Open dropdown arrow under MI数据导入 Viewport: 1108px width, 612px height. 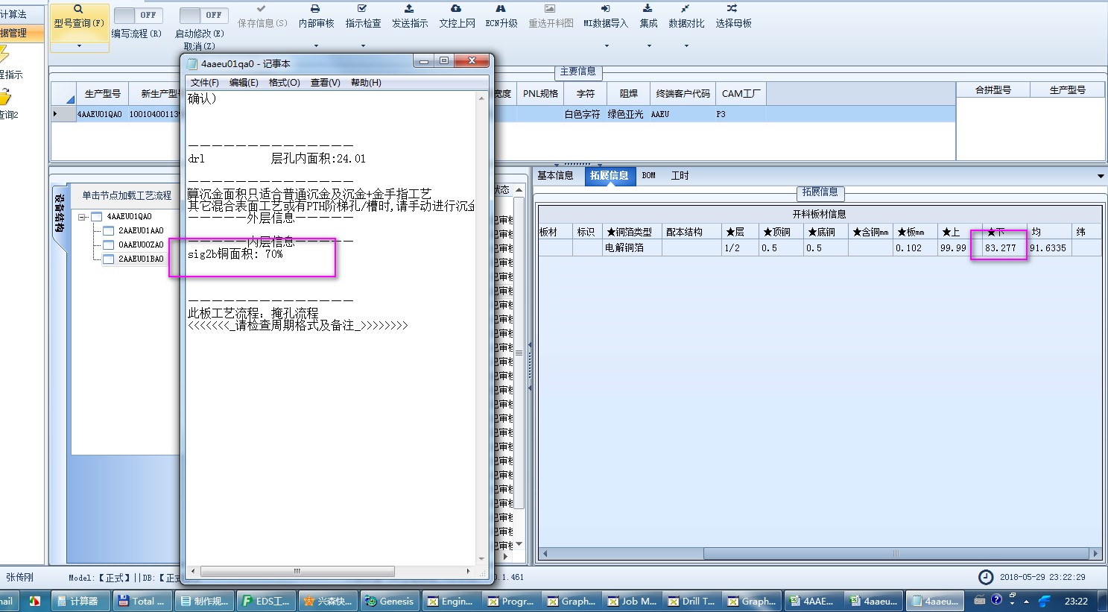[607, 46]
